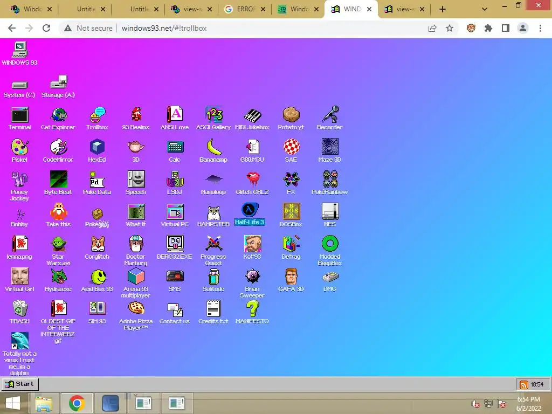Click the Not secure site warning
552x414 pixels.
(x=88, y=28)
